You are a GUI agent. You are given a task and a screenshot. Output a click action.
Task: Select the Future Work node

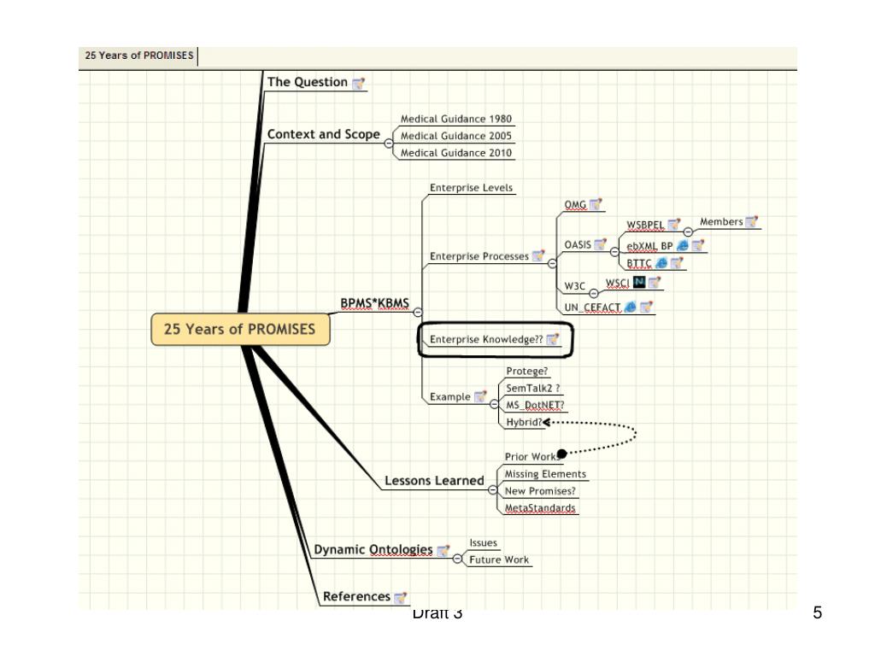pyautogui.click(x=499, y=560)
